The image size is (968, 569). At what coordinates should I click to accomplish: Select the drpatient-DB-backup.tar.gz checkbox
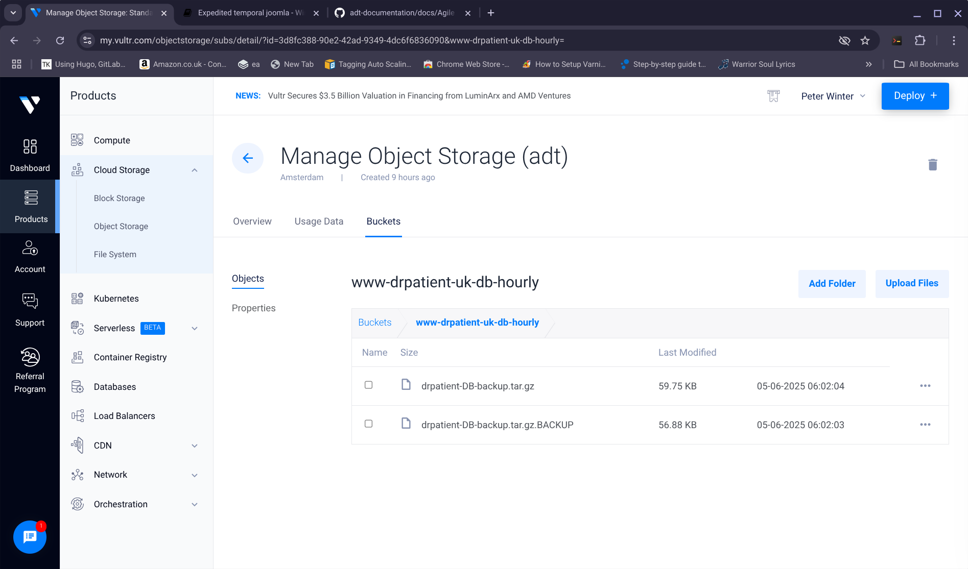coord(368,385)
